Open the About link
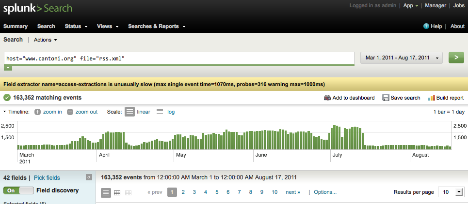Screen dimensions: 468x204 [x=457, y=26]
